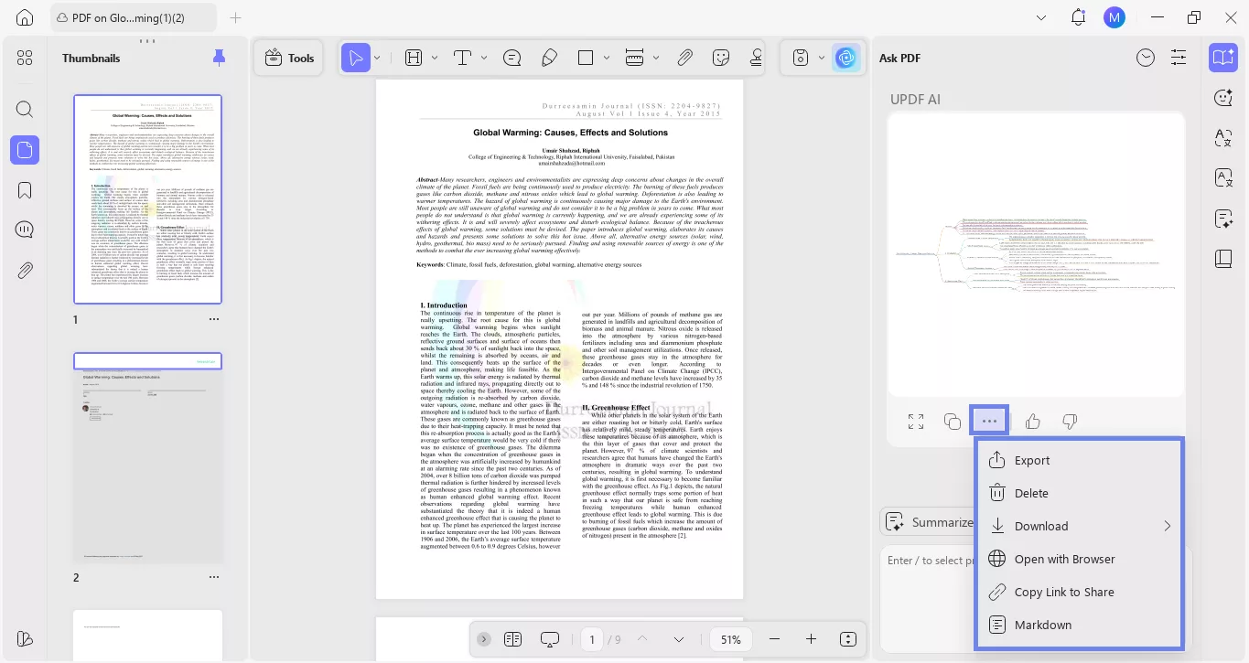1249x663 pixels.
Task: Select Markdown in the context menu
Action: pyautogui.click(x=1042, y=625)
